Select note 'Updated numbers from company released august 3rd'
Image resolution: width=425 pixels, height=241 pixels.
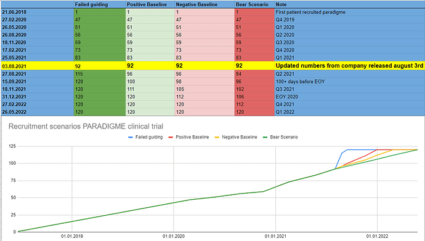(x=349, y=66)
